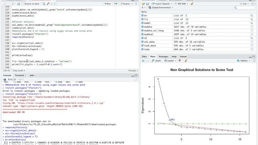The image size is (258, 145).
Task: Toggle Source on Save checkbox
Action: tap(23, 4)
